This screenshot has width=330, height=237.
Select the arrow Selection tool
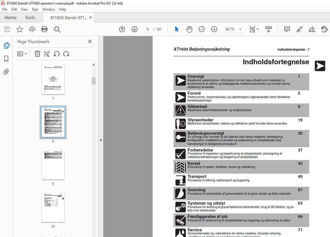177,29
